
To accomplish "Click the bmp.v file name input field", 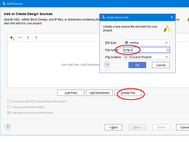I will 145,50.
